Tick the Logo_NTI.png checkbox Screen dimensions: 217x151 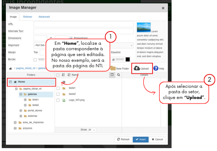coord(58,100)
